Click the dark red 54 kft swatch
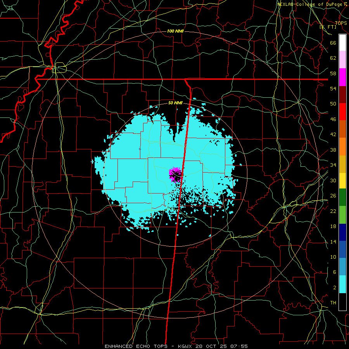 (342, 95)
